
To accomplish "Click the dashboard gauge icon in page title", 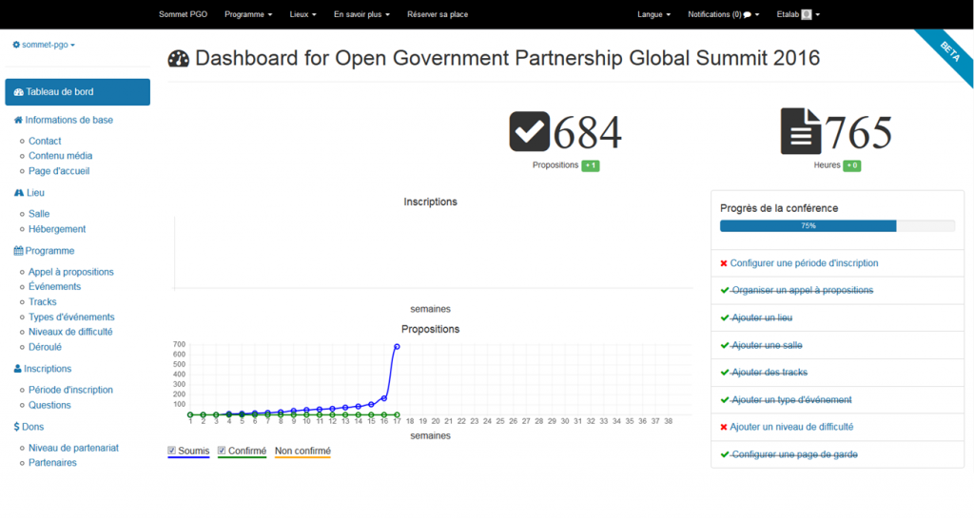I will pos(178,59).
